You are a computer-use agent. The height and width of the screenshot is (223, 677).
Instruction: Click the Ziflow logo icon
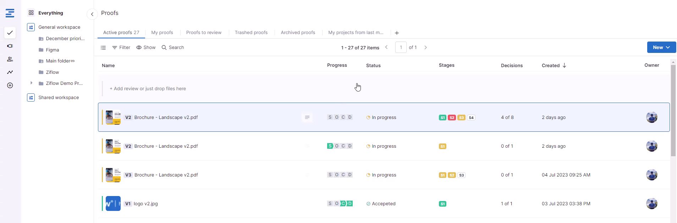click(x=10, y=13)
